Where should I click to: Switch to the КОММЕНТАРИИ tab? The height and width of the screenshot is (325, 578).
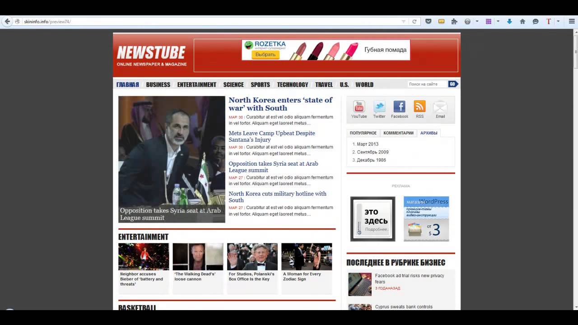(x=398, y=133)
